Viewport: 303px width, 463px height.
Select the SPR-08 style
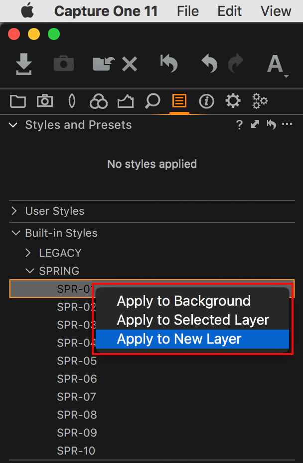point(77,415)
